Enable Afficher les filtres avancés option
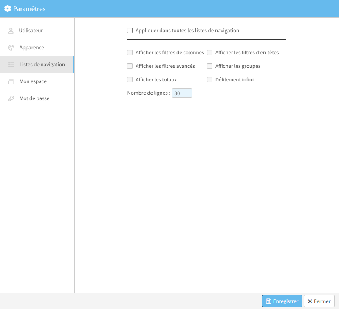The width and height of the screenshot is (339, 309). pos(130,66)
